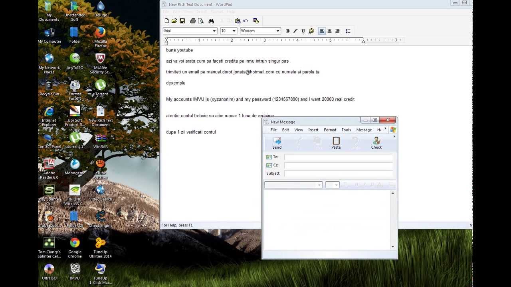Click the Print icon in WordPad toolbar
The height and width of the screenshot is (287, 511).
pos(193,21)
